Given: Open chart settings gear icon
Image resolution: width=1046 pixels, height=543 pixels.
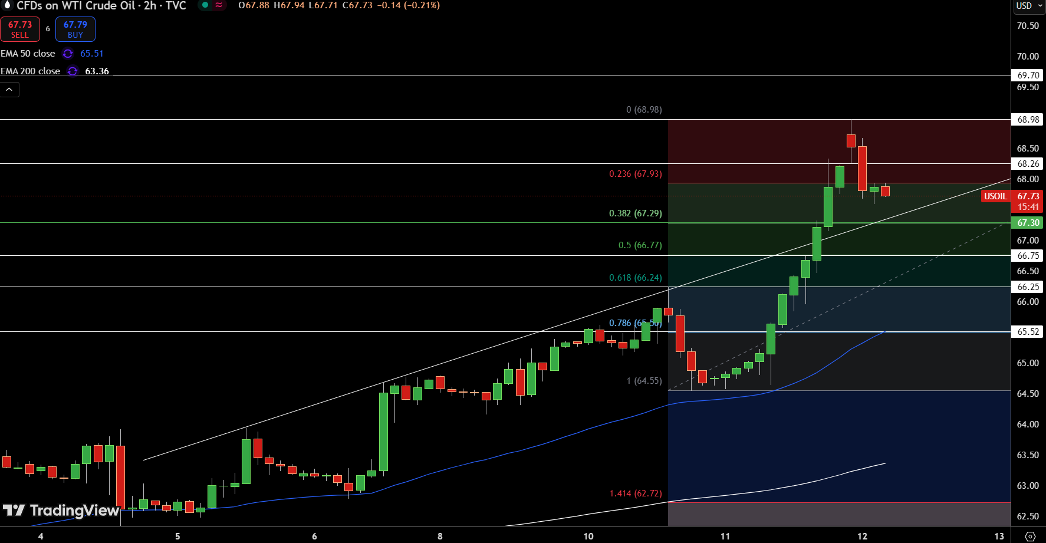Looking at the screenshot, I should (1029, 536).
